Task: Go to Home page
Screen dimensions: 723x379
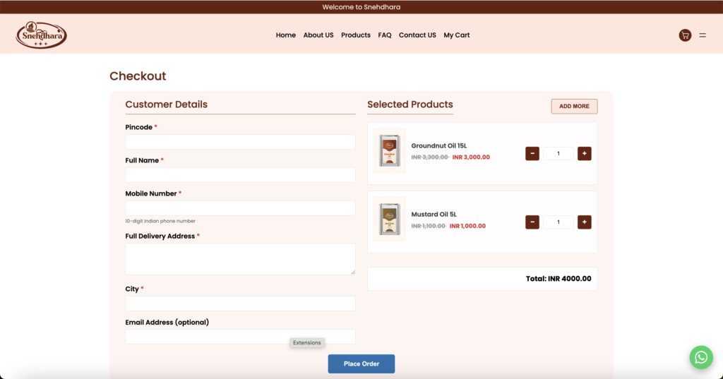Action: pyautogui.click(x=286, y=35)
